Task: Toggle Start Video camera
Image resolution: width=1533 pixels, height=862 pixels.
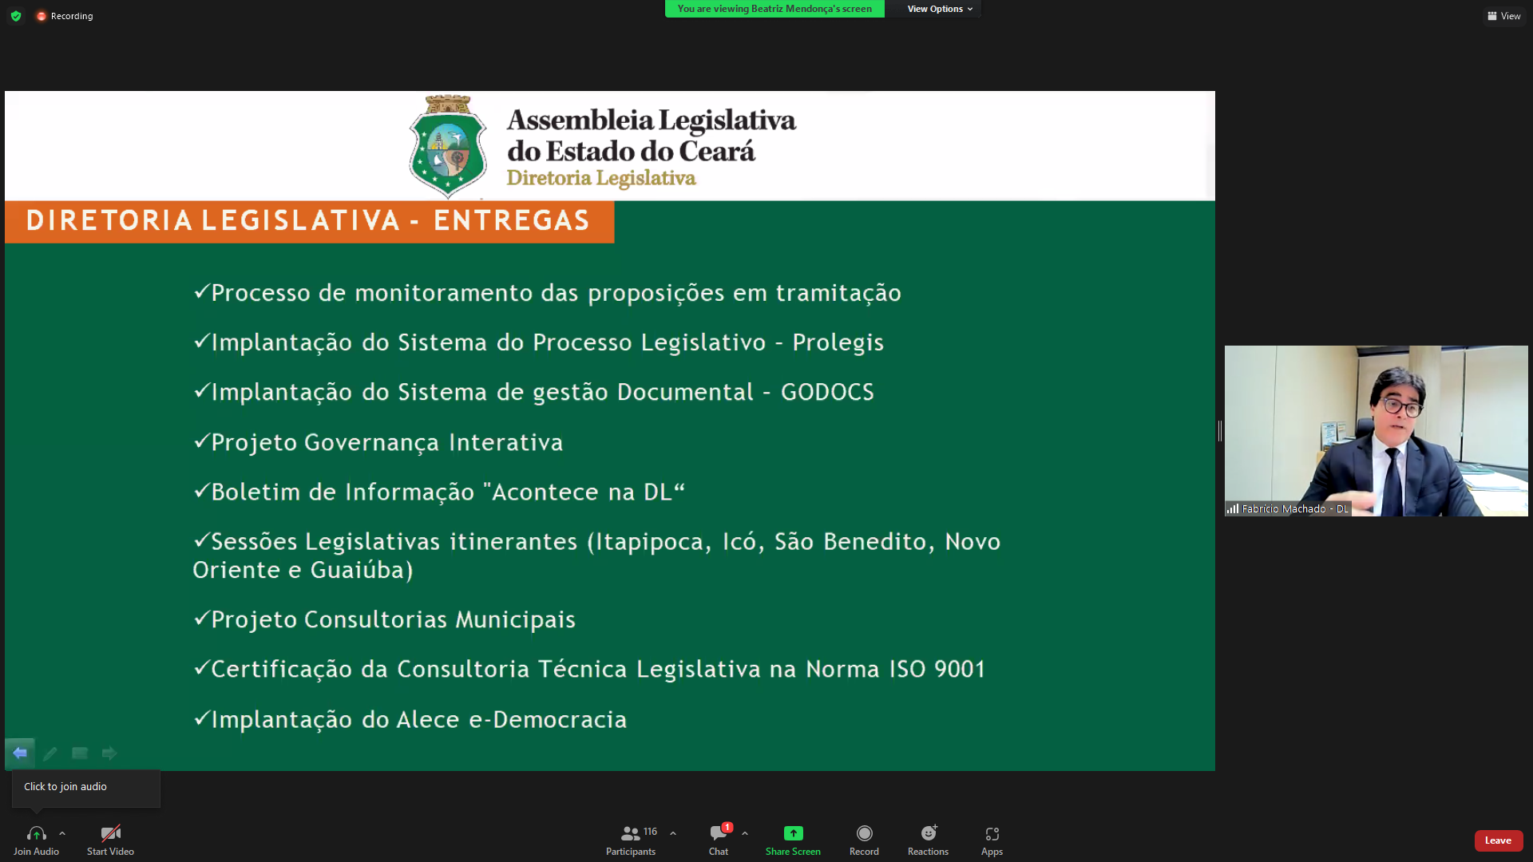Action: click(110, 833)
